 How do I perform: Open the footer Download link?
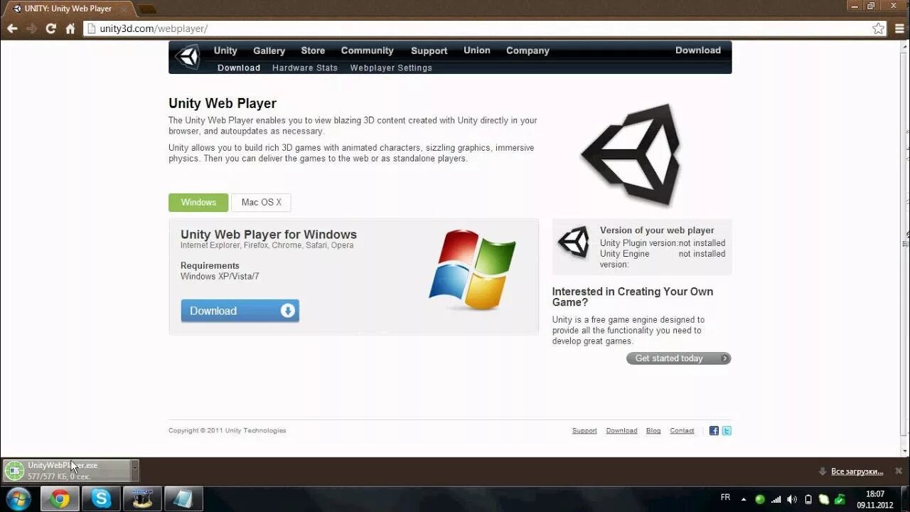tap(621, 431)
